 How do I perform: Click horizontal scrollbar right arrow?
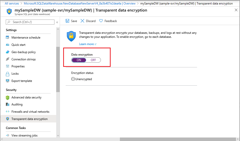coord(238,139)
